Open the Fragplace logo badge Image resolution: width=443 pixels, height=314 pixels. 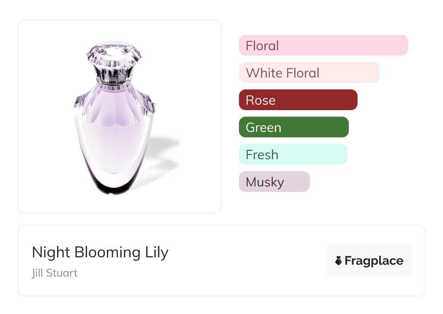click(x=369, y=261)
